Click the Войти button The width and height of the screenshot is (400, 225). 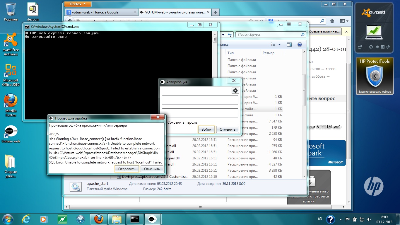[206, 129]
